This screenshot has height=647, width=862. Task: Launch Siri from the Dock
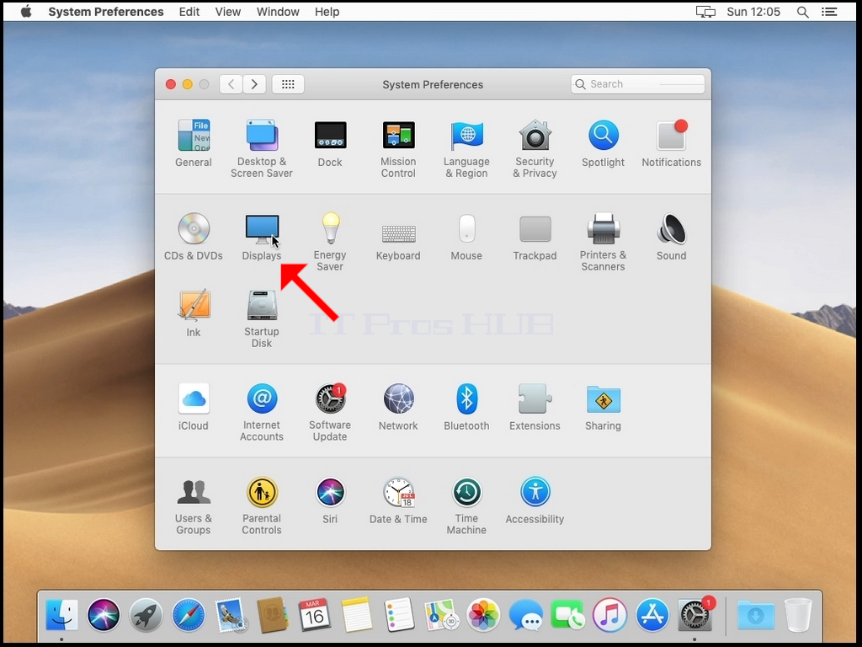(104, 614)
